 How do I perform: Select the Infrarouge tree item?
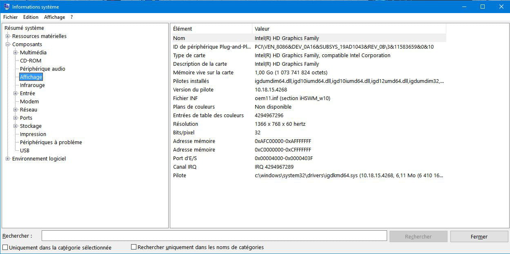(32, 85)
